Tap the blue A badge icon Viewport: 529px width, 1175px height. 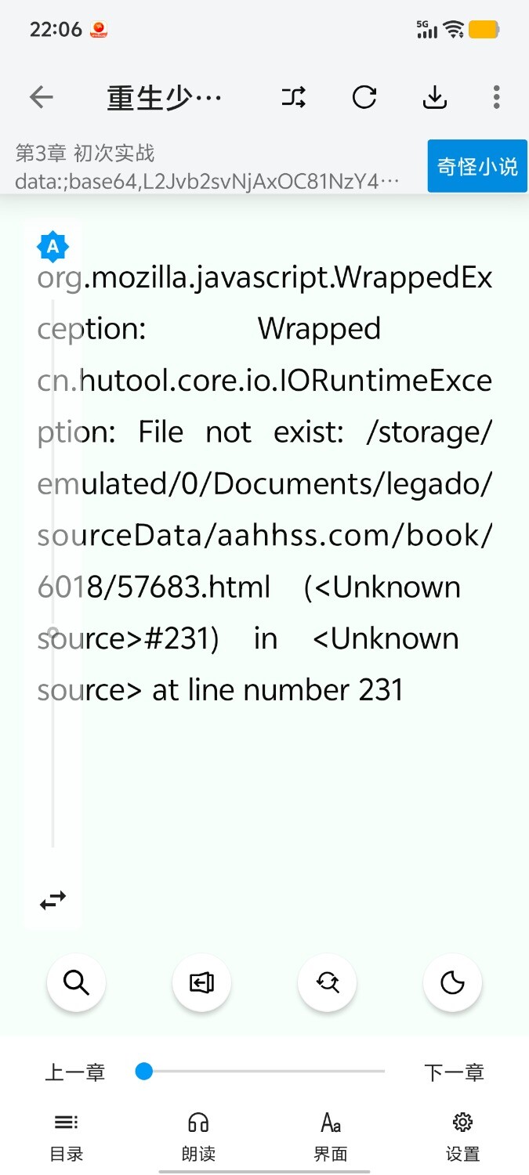click(x=53, y=248)
